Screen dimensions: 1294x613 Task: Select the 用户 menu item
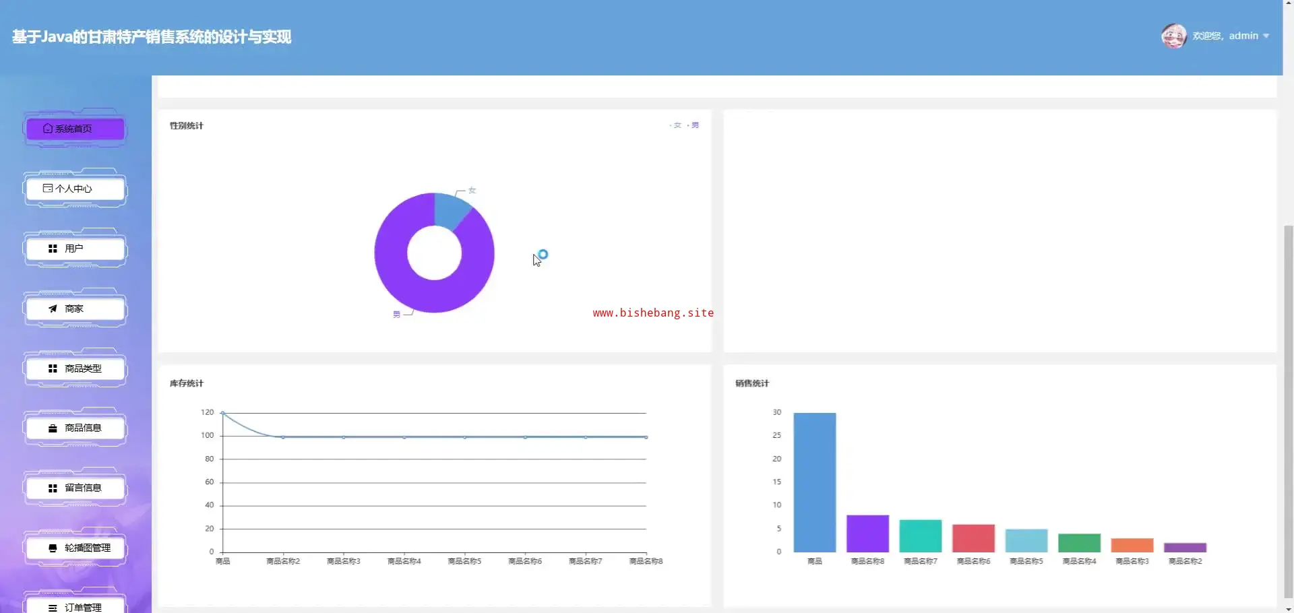pyautogui.click(x=74, y=249)
